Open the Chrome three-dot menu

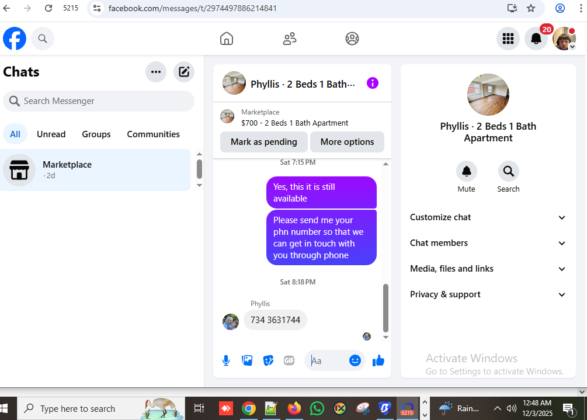click(581, 8)
